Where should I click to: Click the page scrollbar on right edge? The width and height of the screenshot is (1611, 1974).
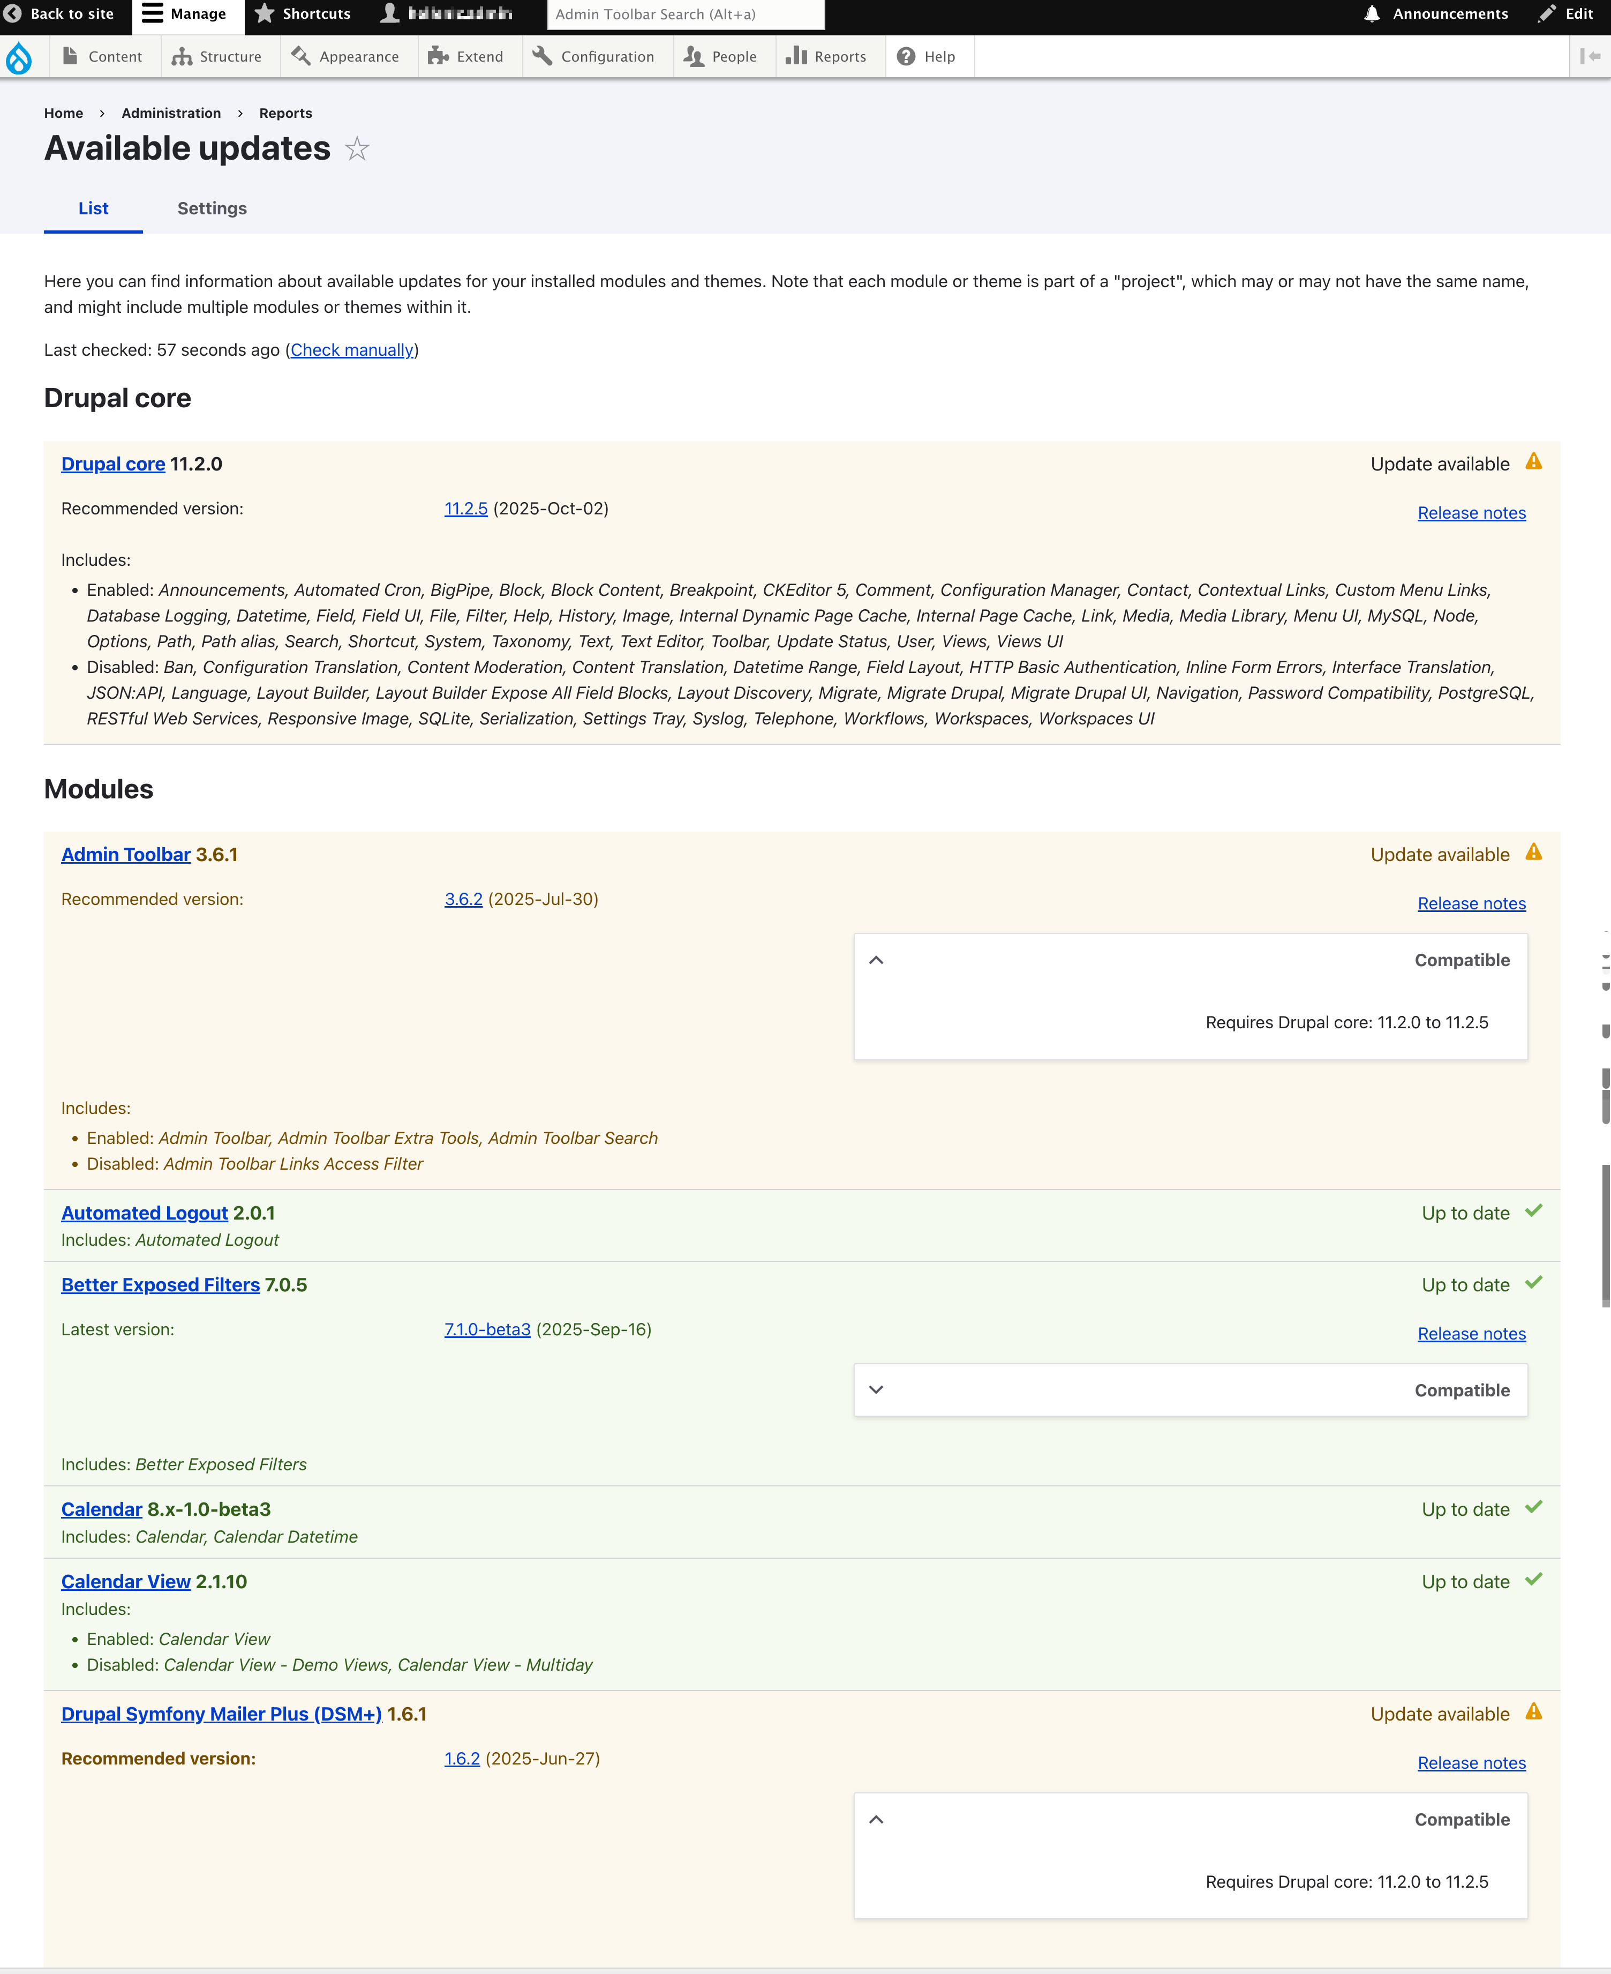pyautogui.click(x=1605, y=1235)
